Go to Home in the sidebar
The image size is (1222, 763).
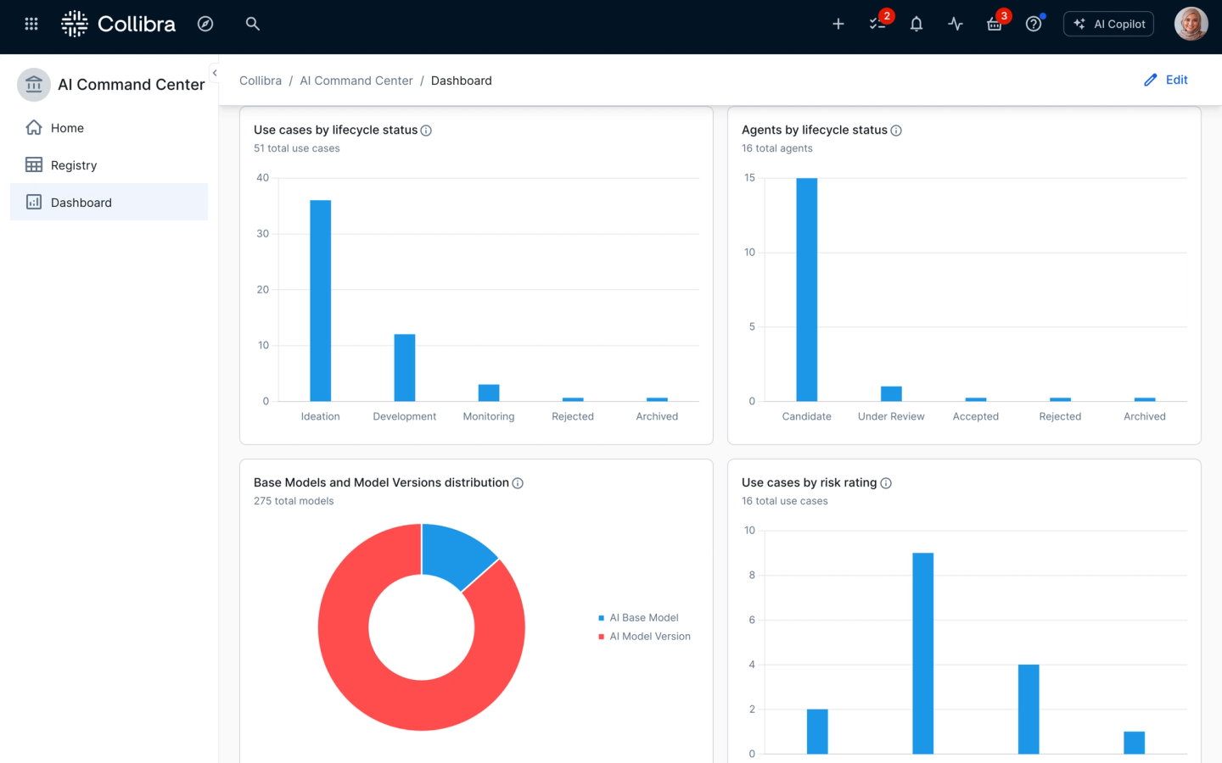(68, 127)
